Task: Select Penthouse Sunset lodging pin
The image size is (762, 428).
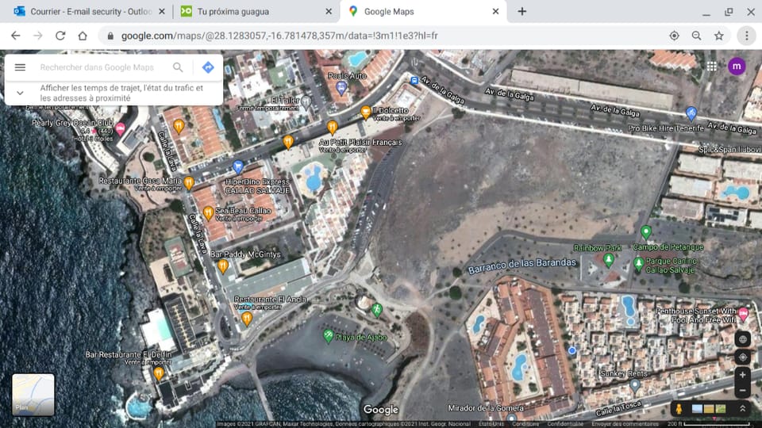Action: 744,315
